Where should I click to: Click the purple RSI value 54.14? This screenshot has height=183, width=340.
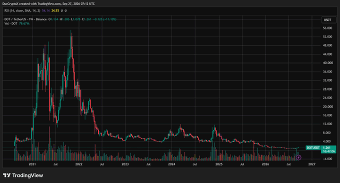(x=46, y=10)
